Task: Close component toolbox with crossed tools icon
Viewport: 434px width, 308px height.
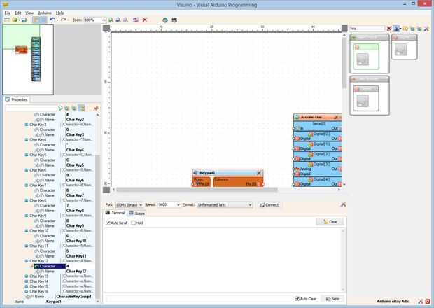Action: (426, 29)
